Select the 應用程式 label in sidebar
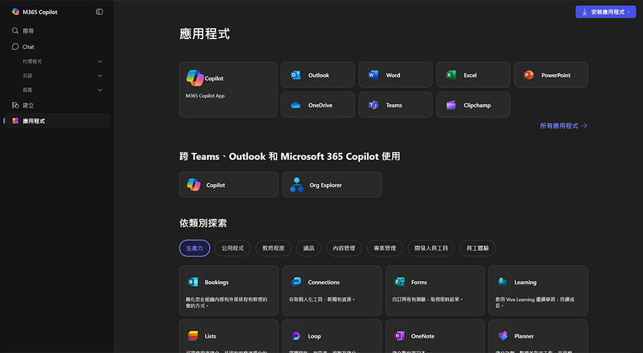The image size is (643, 353). 33,121
